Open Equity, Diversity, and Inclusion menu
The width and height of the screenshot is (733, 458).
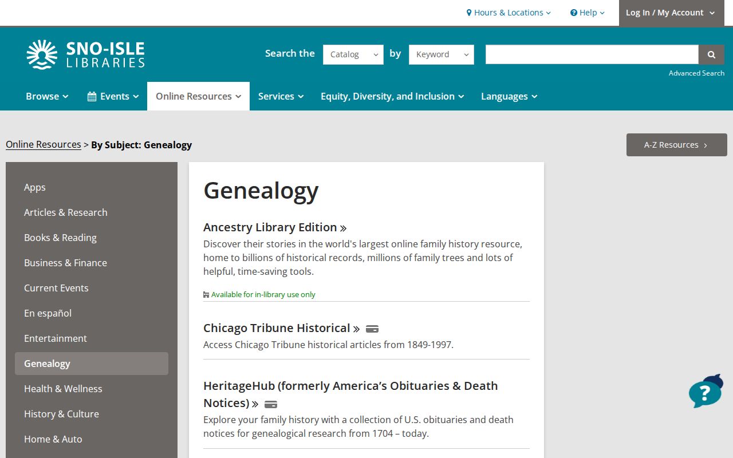[x=392, y=96]
